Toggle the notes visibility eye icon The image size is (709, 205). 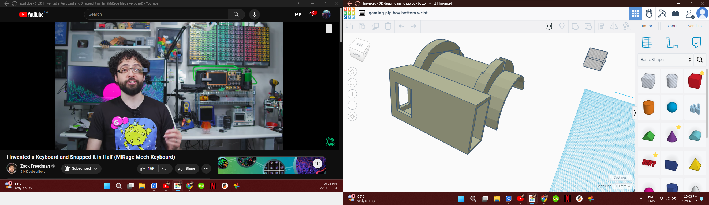pos(549,26)
